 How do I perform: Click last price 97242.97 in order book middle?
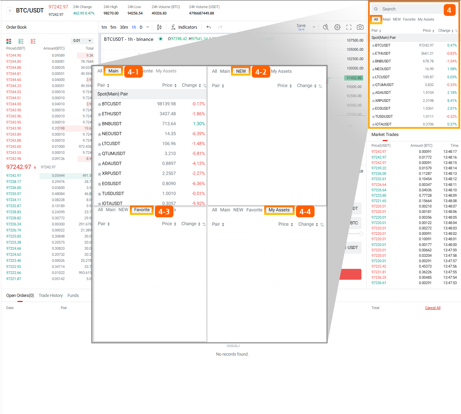[19, 167]
